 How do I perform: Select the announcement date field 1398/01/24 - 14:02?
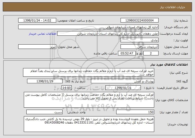(x=37, y=20)
